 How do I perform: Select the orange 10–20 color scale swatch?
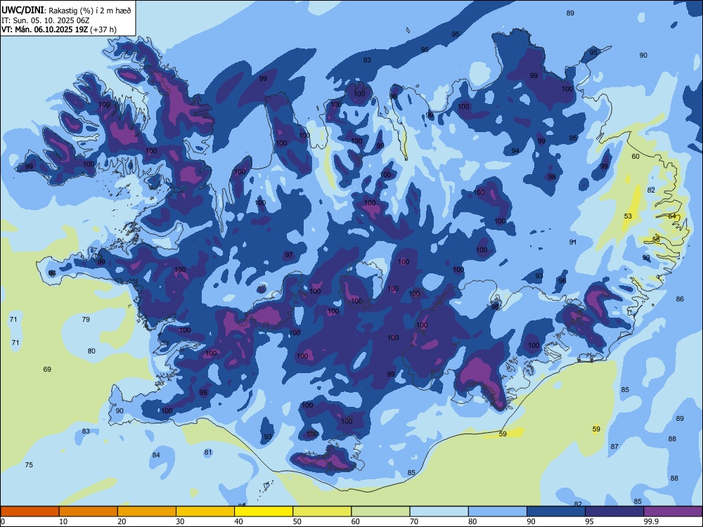pyautogui.click(x=89, y=512)
